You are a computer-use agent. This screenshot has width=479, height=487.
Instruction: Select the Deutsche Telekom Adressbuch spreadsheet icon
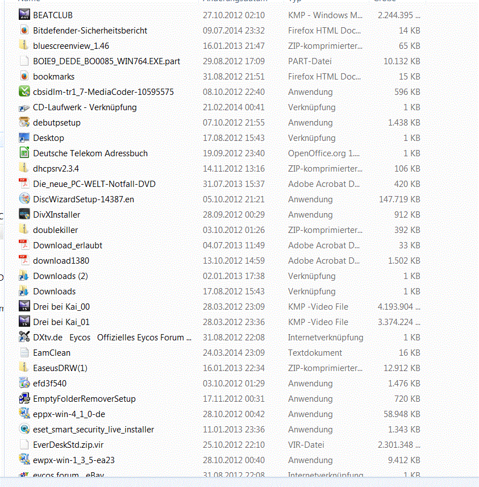(x=24, y=153)
